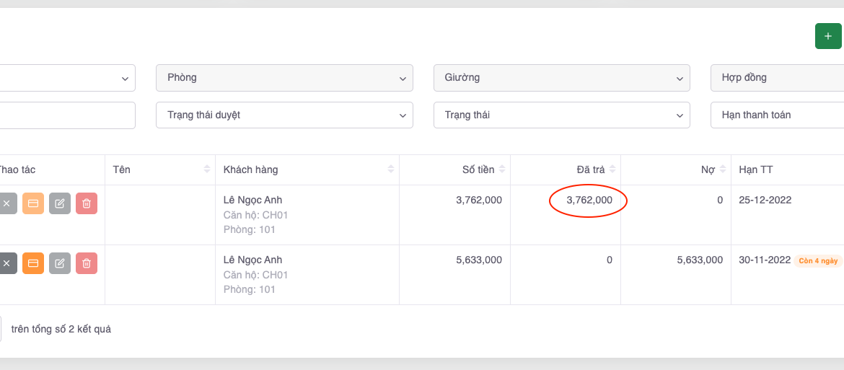844x370 pixels.
Task: Click the trash icon for the 3,762,000 invoice
Action: pyautogui.click(x=87, y=203)
